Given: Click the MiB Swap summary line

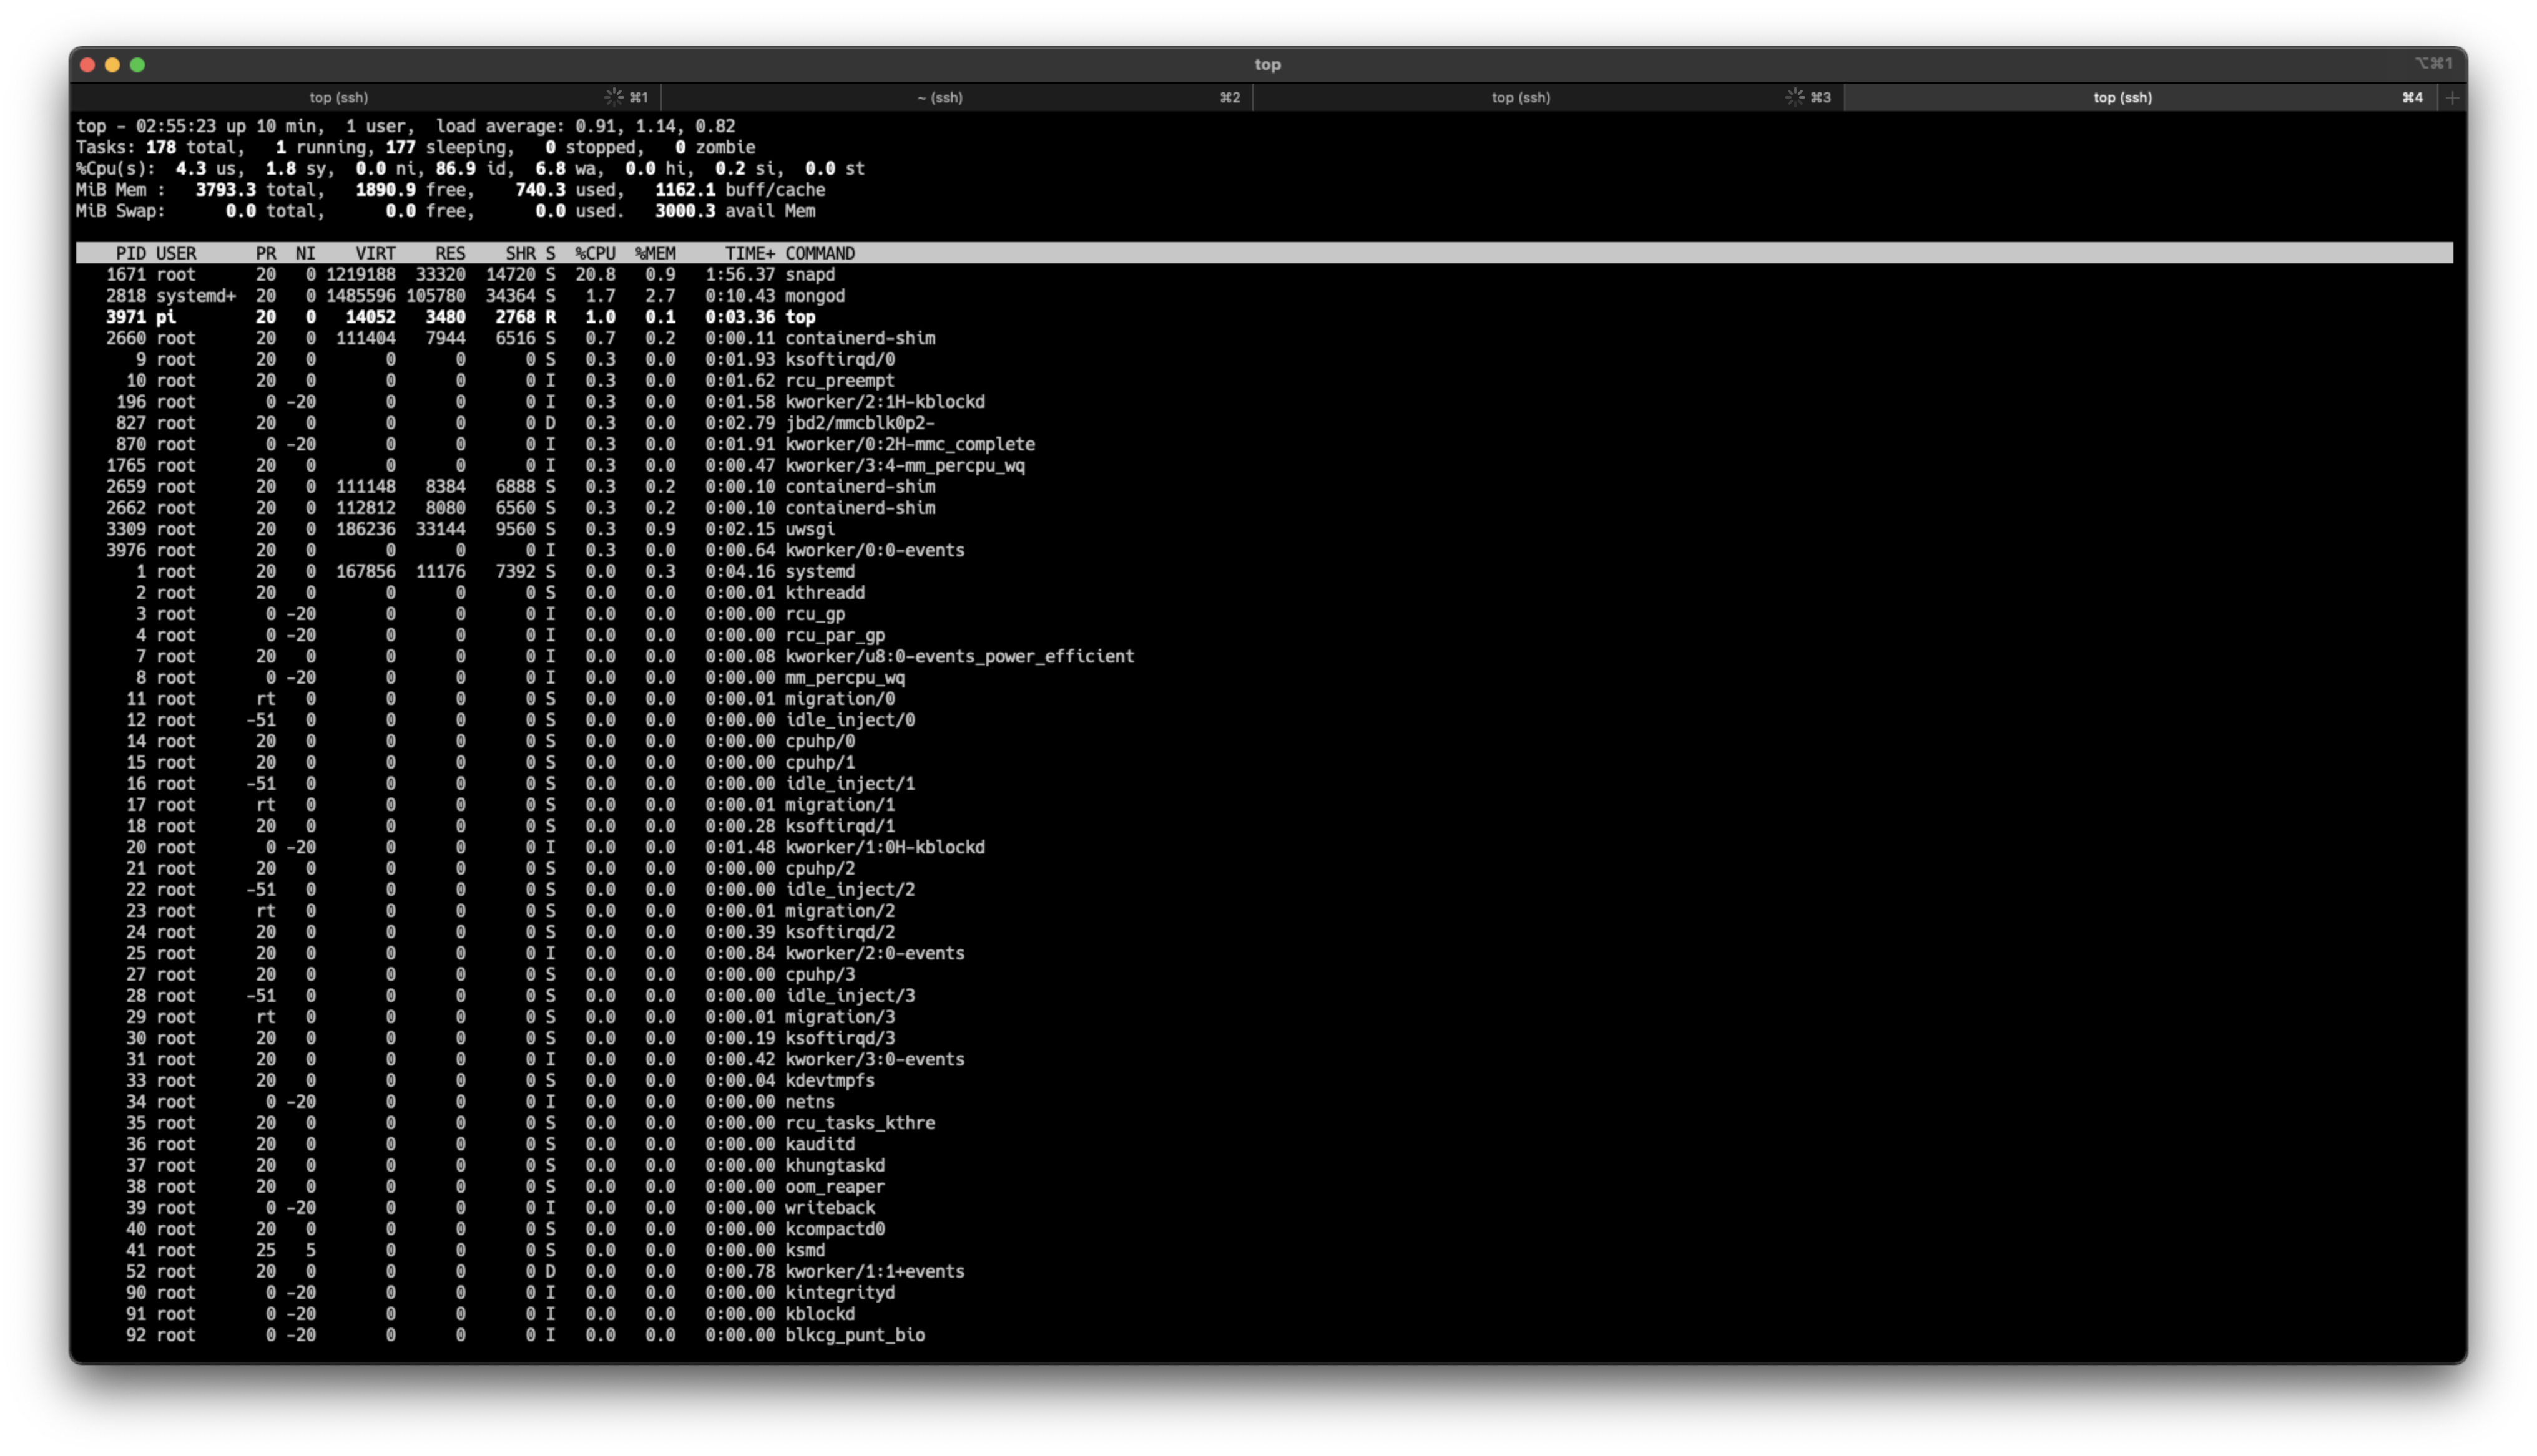Looking at the screenshot, I should point(445,211).
